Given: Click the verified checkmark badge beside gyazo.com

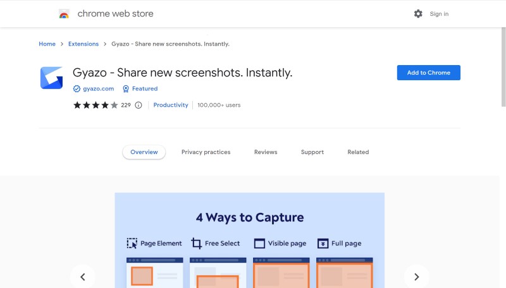Looking at the screenshot, I should coord(77,88).
